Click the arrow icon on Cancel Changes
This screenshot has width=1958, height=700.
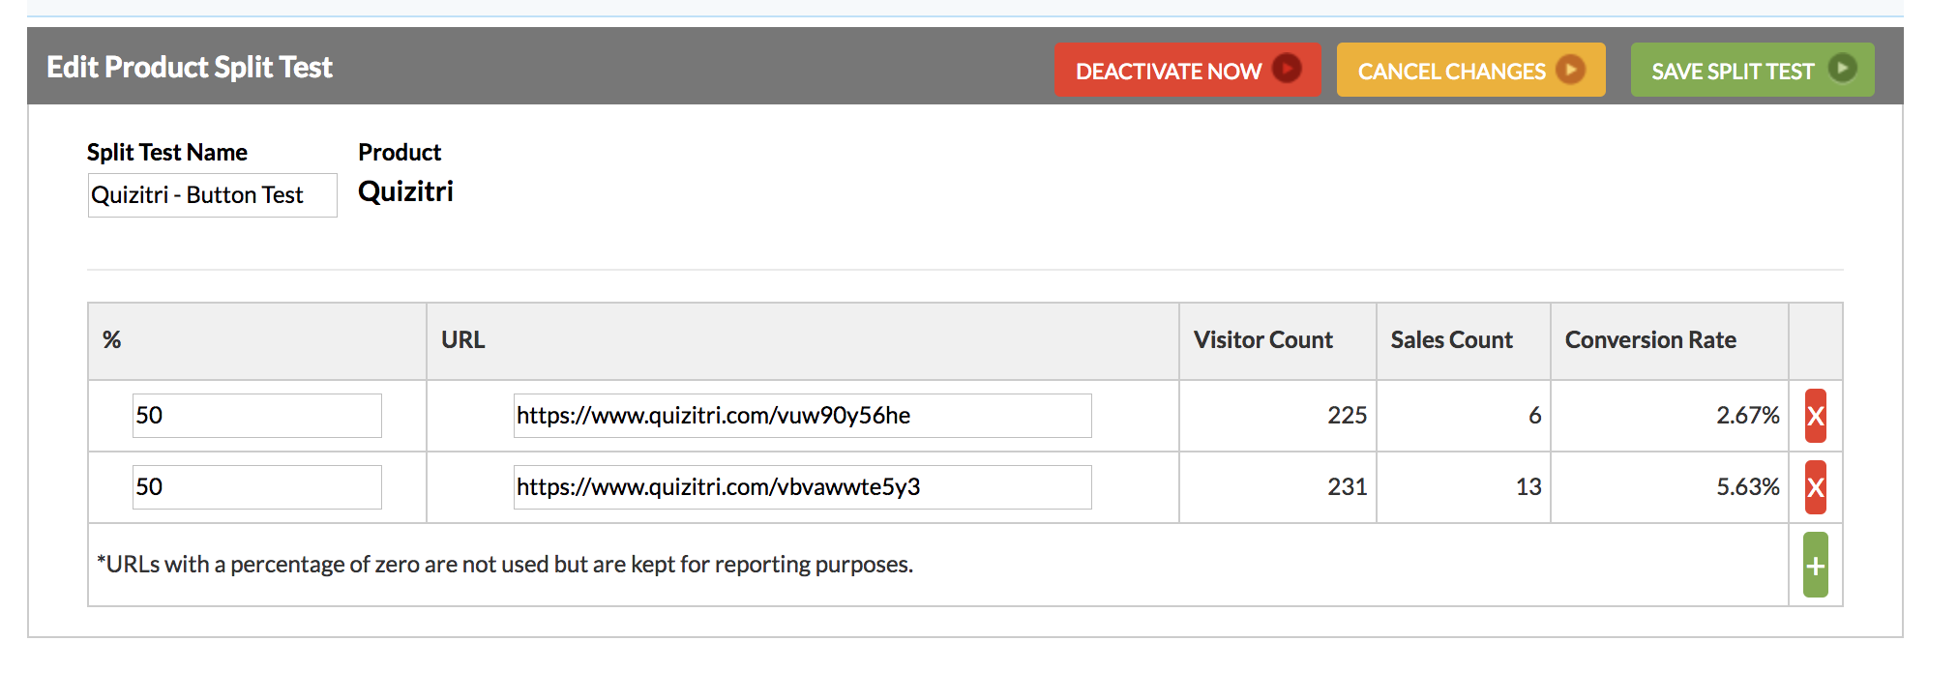1570,70
